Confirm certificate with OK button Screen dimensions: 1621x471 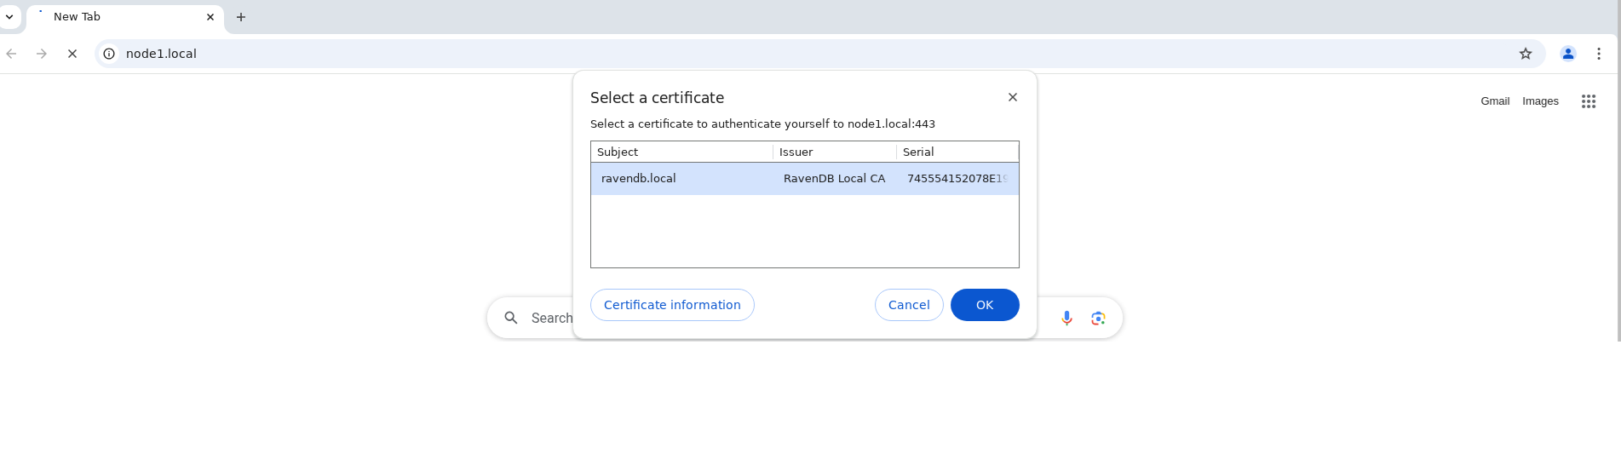click(x=985, y=305)
